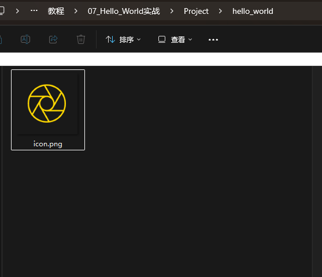Click the hello_world breadcrumb segment
Viewport: 322px width, 277px height.
pyautogui.click(x=253, y=12)
